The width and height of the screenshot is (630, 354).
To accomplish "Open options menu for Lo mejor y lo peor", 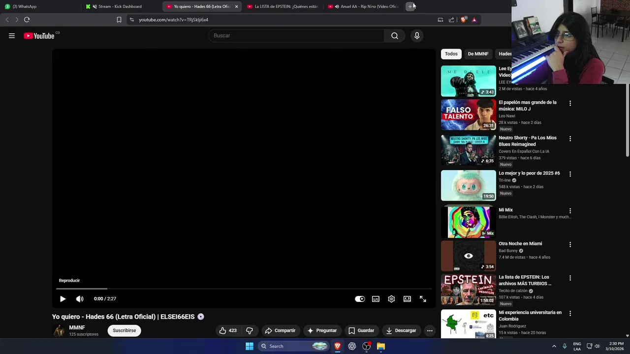I will pos(570,174).
